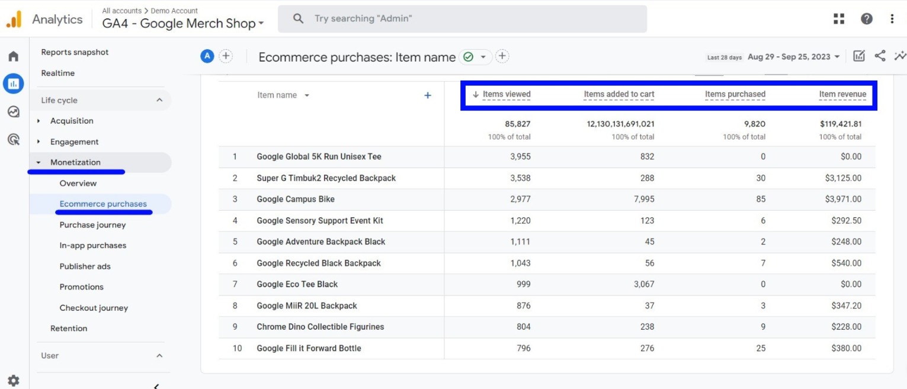Click the total item revenue $119,421.81

841,124
